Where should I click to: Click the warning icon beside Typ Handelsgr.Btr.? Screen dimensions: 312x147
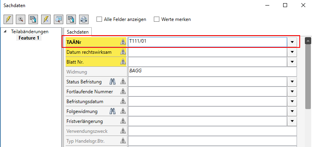(123, 141)
